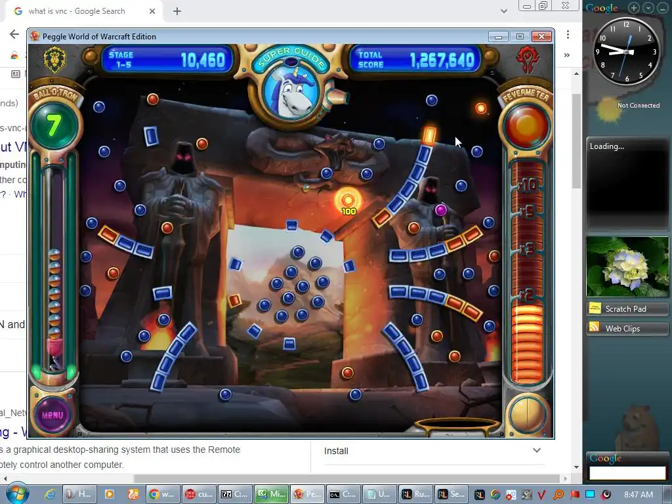
Task: Expand Chrome bookmarks overflow chevron
Action: pyautogui.click(x=566, y=55)
